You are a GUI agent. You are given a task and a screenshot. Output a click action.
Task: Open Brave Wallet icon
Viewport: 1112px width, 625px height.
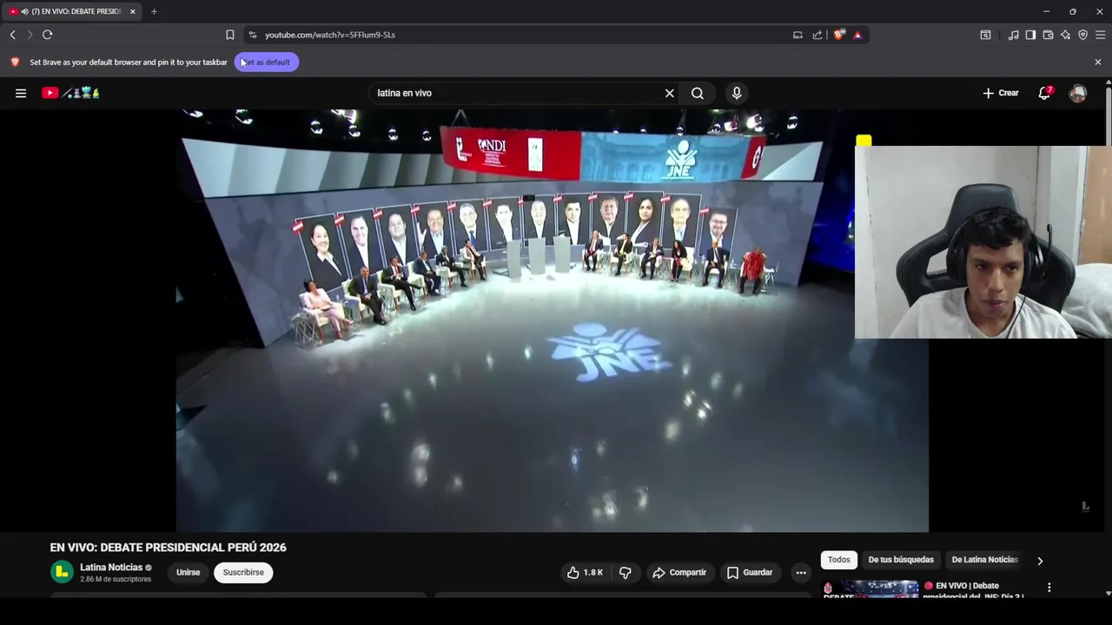(1048, 35)
